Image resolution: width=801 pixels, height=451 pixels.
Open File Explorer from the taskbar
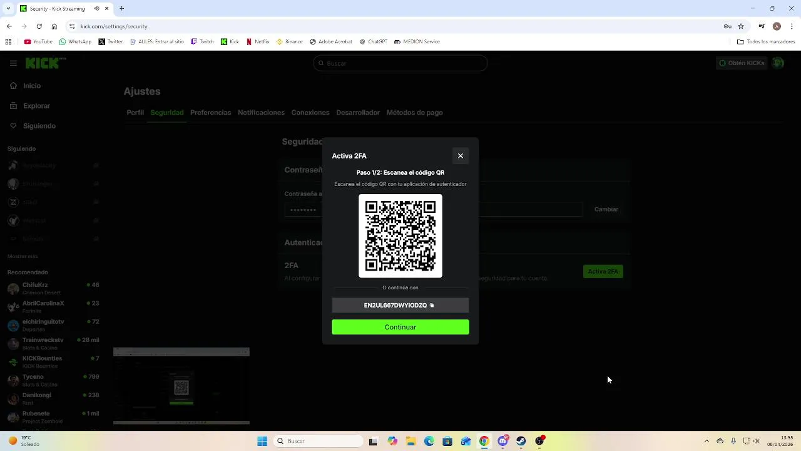[x=411, y=441]
